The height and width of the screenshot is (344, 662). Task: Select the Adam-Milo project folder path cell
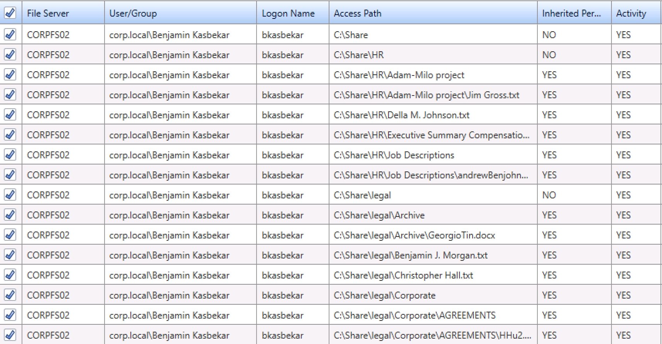coord(399,75)
